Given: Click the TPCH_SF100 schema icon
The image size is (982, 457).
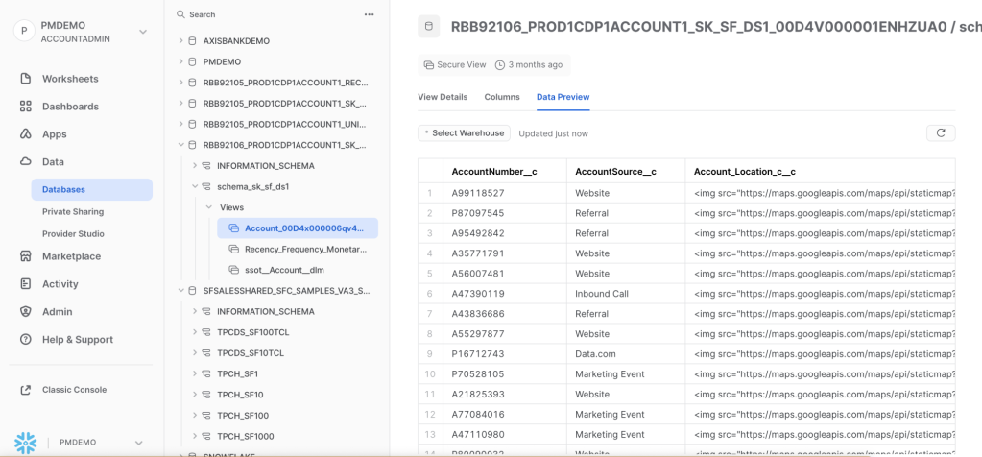Looking at the screenshot, I should point(206,415).
